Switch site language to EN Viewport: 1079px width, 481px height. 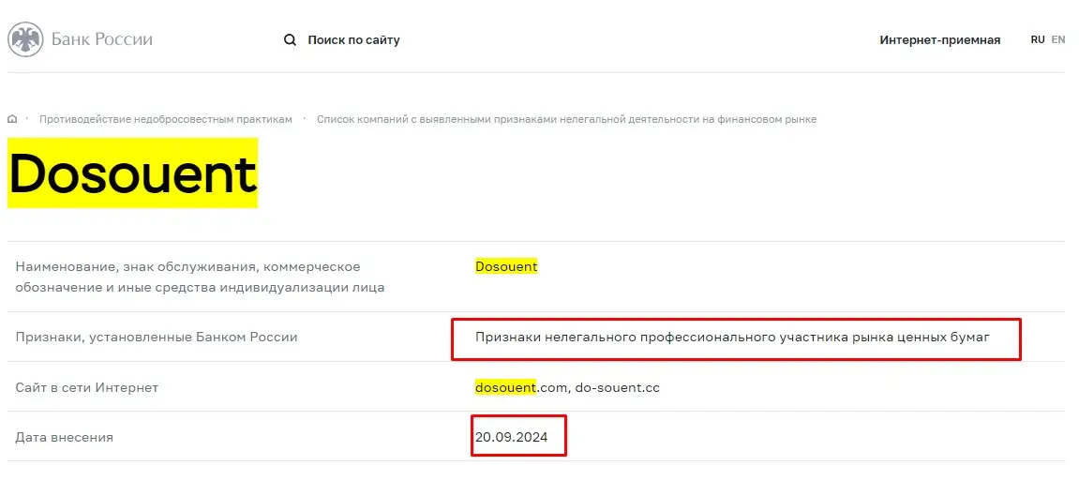pos(1058,39)
